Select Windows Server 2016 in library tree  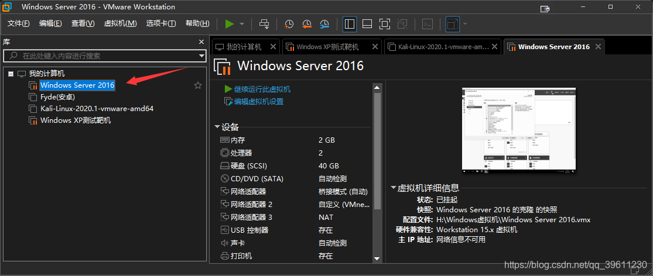point(77,85)
